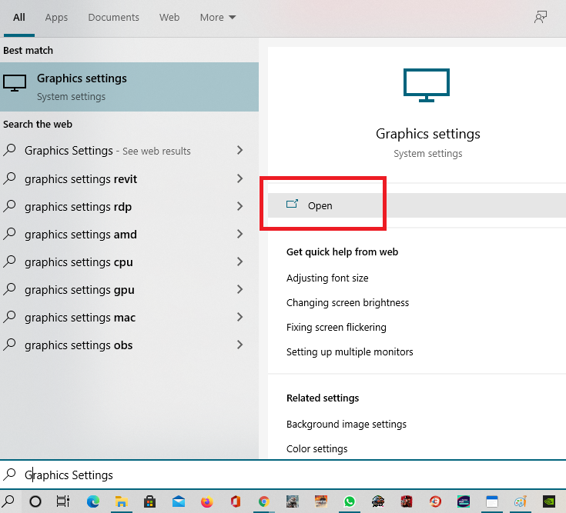566x513 pixels.
Task: Open the Mail app from the taskbar
Action: pyautogui.click(x=179, y=501)
